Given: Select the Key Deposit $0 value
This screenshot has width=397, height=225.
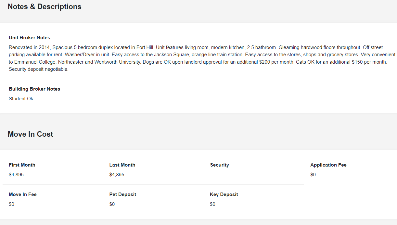Looking at the screenshot, I should [x=213, y=204].
